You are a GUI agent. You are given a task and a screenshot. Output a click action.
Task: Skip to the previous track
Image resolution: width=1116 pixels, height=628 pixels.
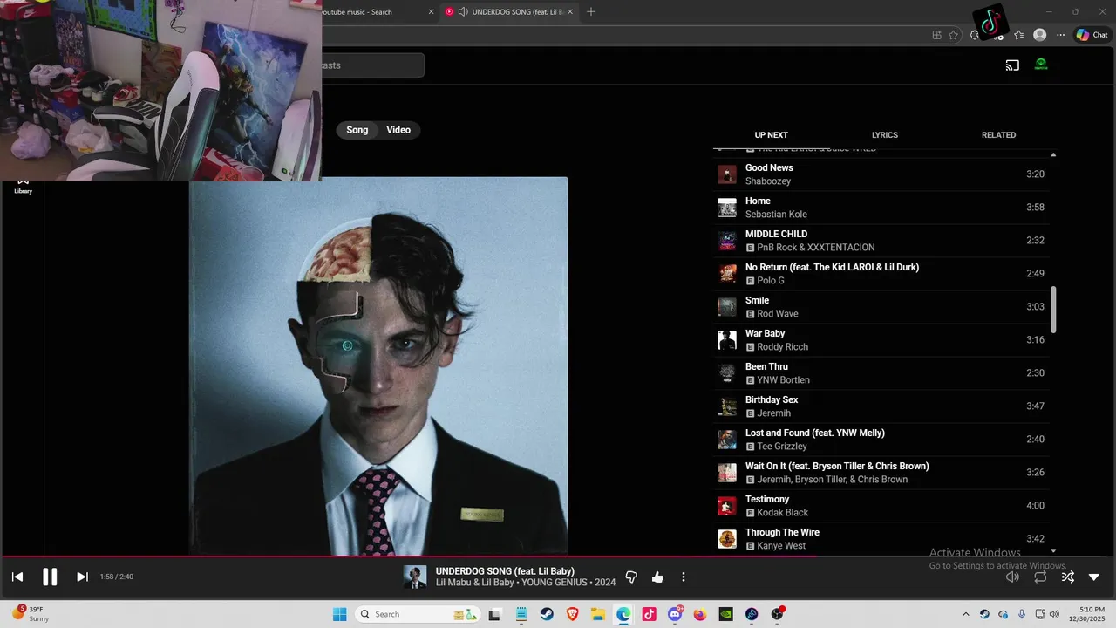pyautogui.click(x=17, y=577)
